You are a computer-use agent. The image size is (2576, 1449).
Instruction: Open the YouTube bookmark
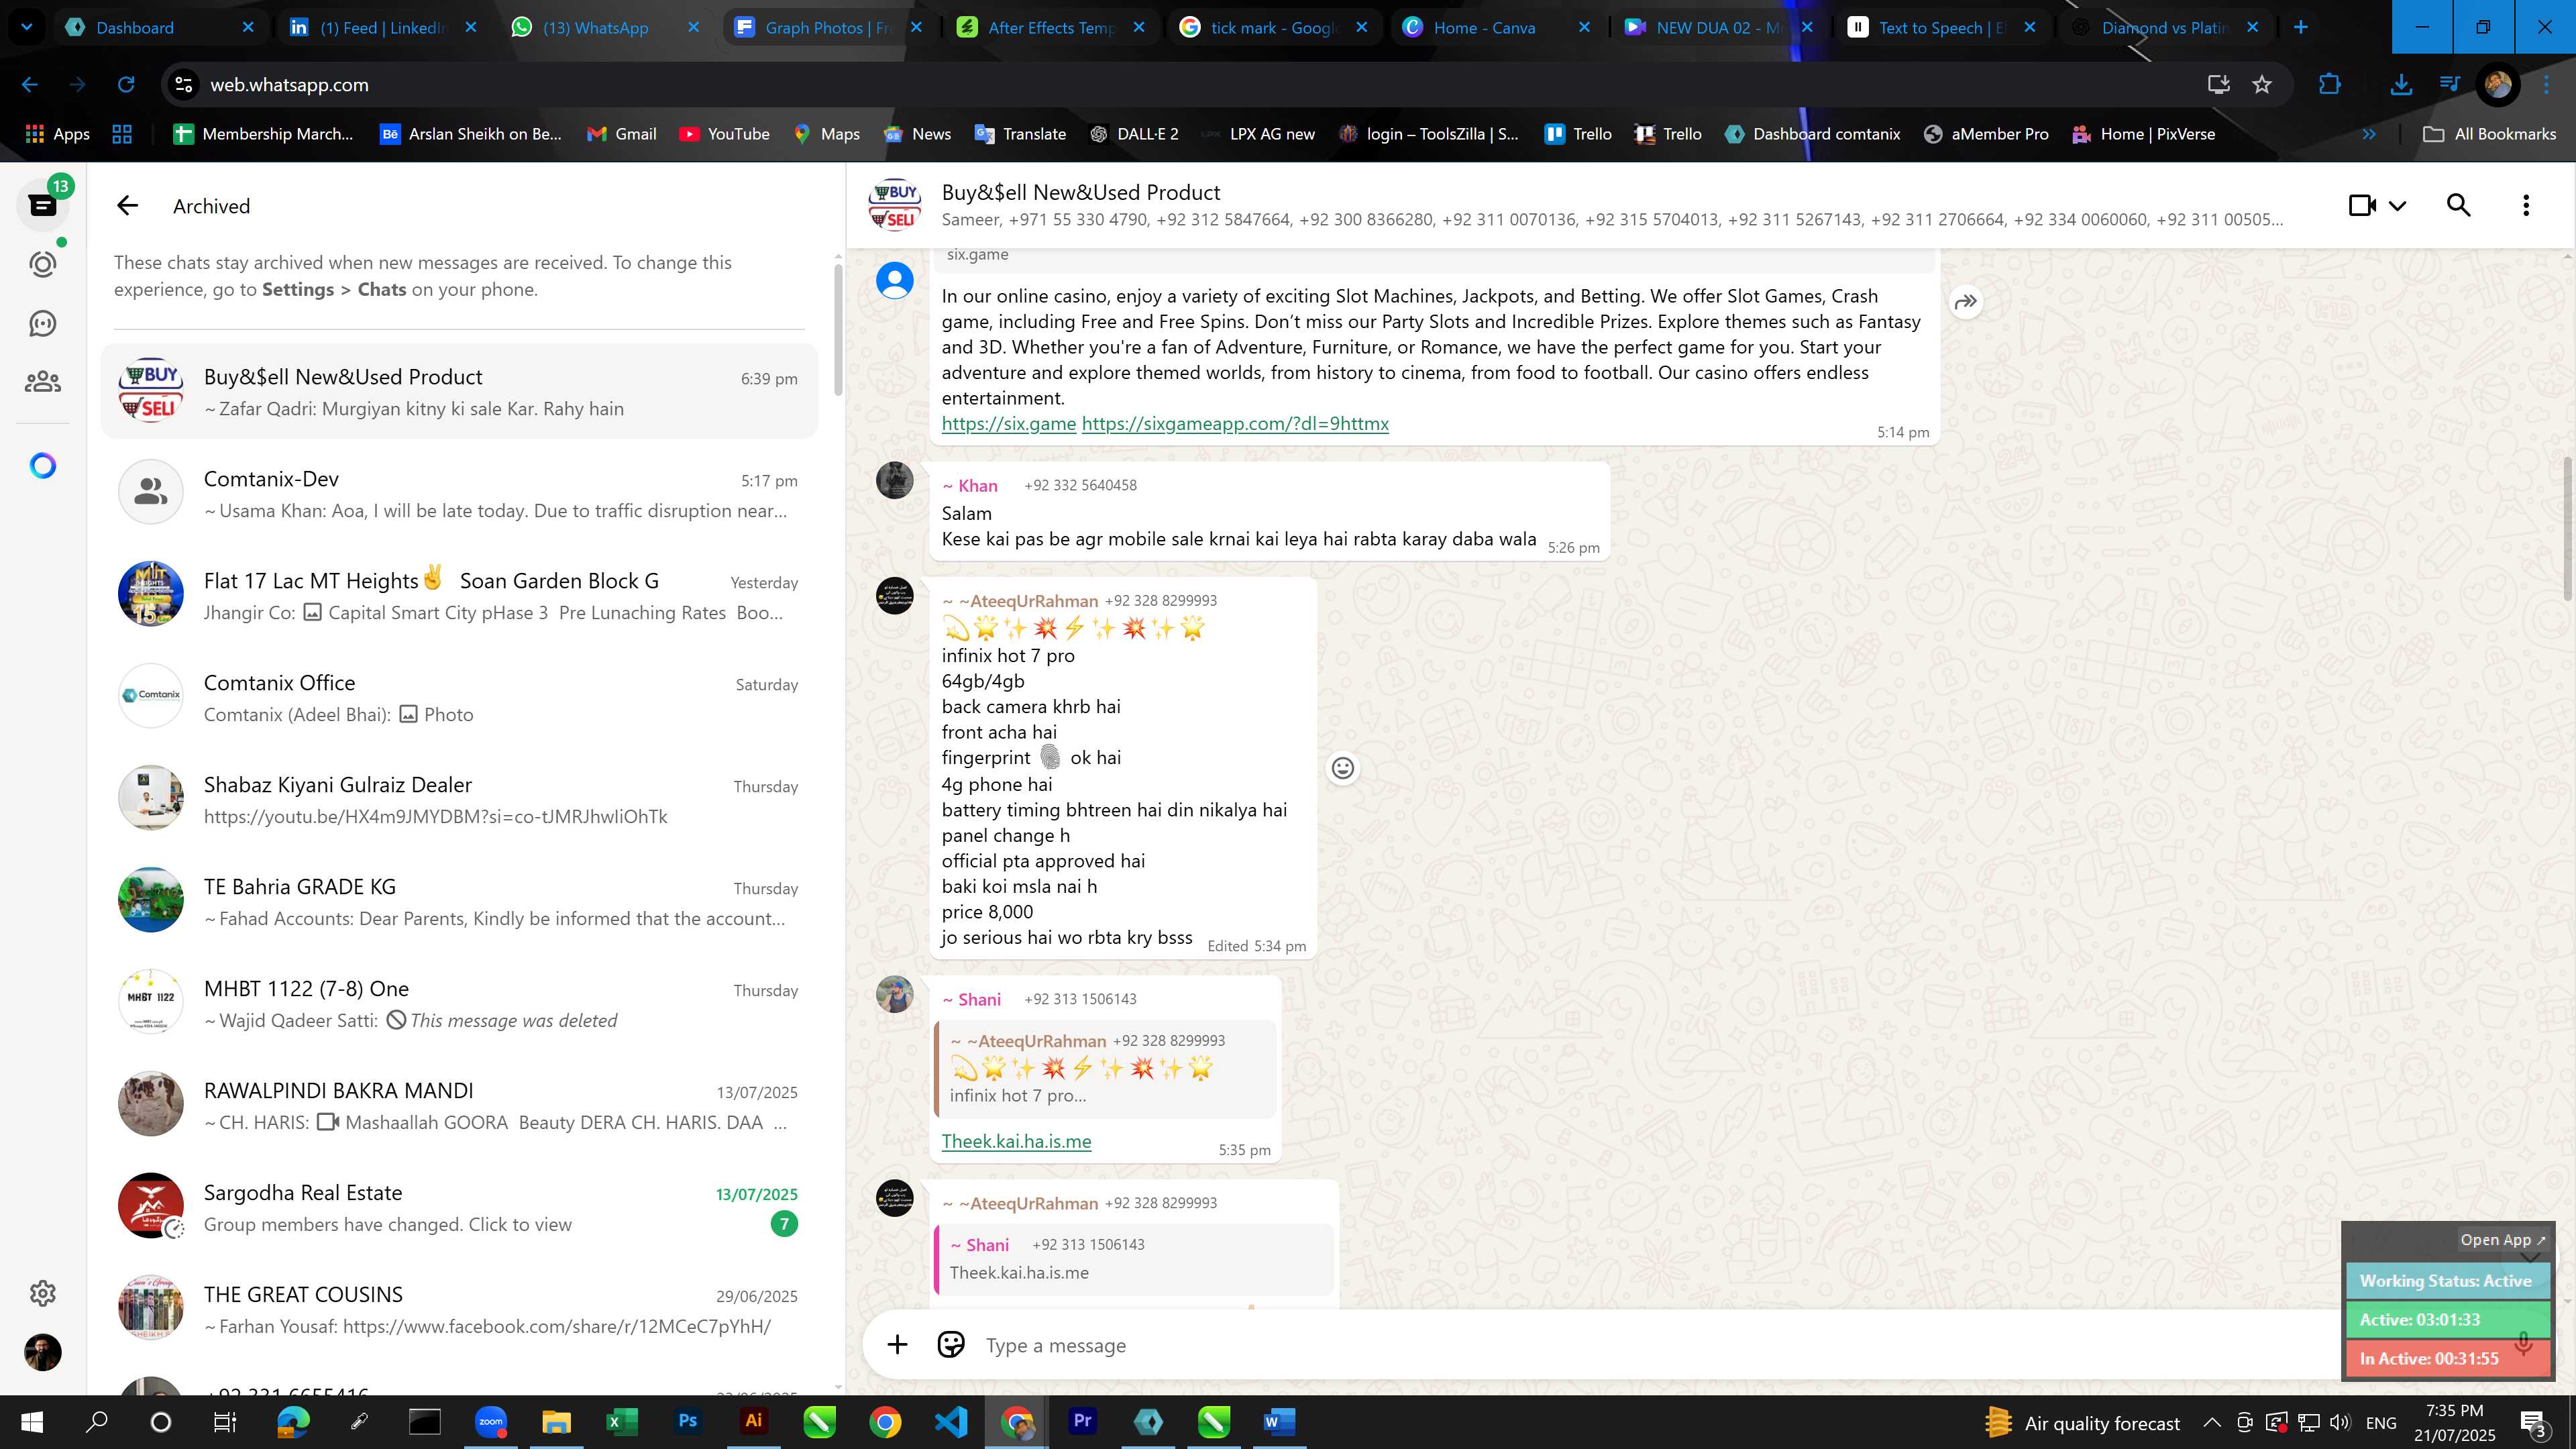click(x=725, y=134)
